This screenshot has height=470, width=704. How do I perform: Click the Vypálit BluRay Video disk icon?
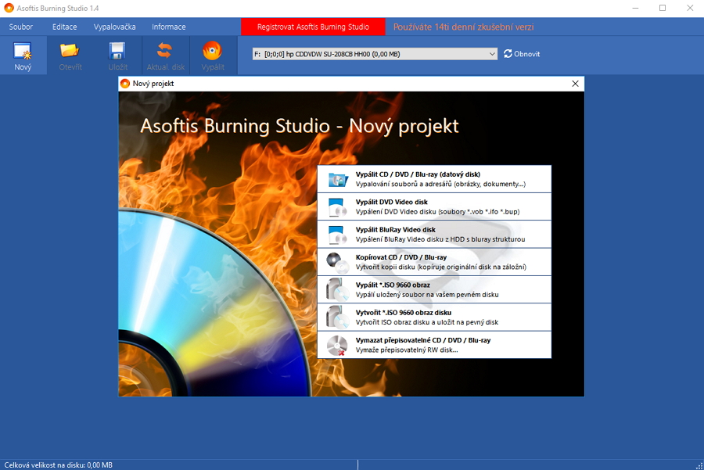[x=338, y=235]
